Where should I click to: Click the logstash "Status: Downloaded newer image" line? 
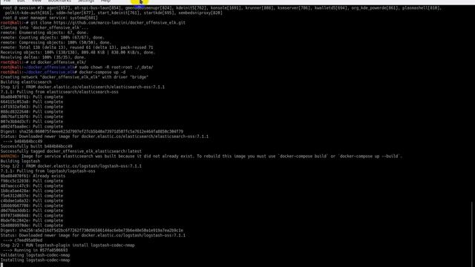[x=93, y=235]
